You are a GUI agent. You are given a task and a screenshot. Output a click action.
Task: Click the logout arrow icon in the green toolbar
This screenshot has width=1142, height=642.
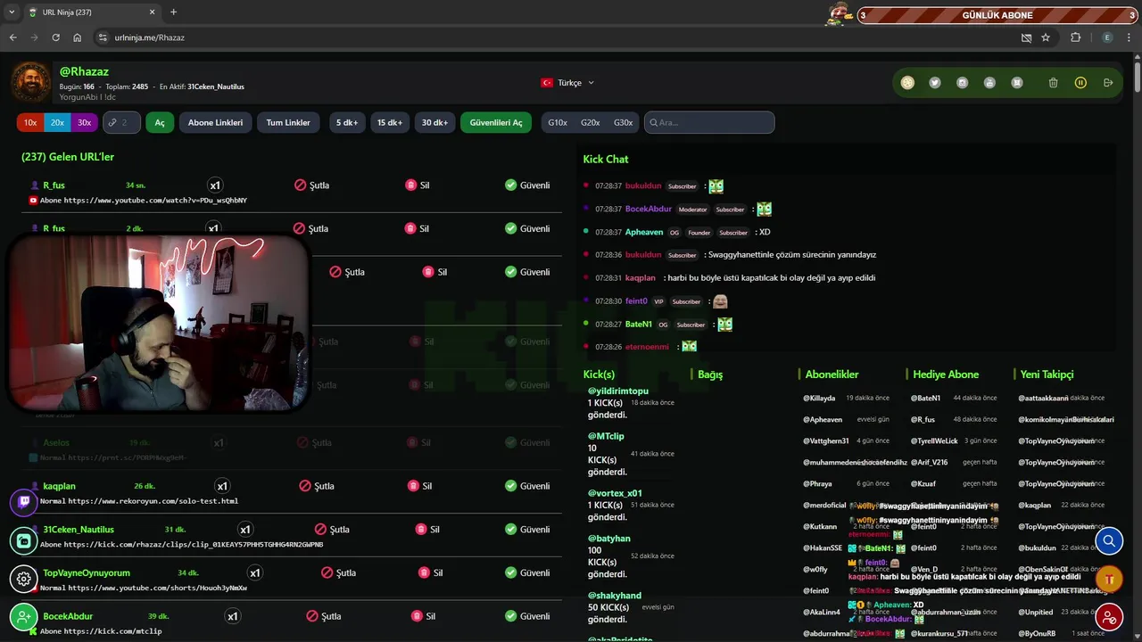click(x=1108, y=83)
